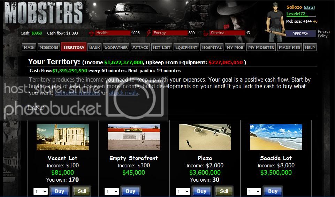Click the Plaza picture
This screenshot has height=197, width=335.
[x=205, y=137]
